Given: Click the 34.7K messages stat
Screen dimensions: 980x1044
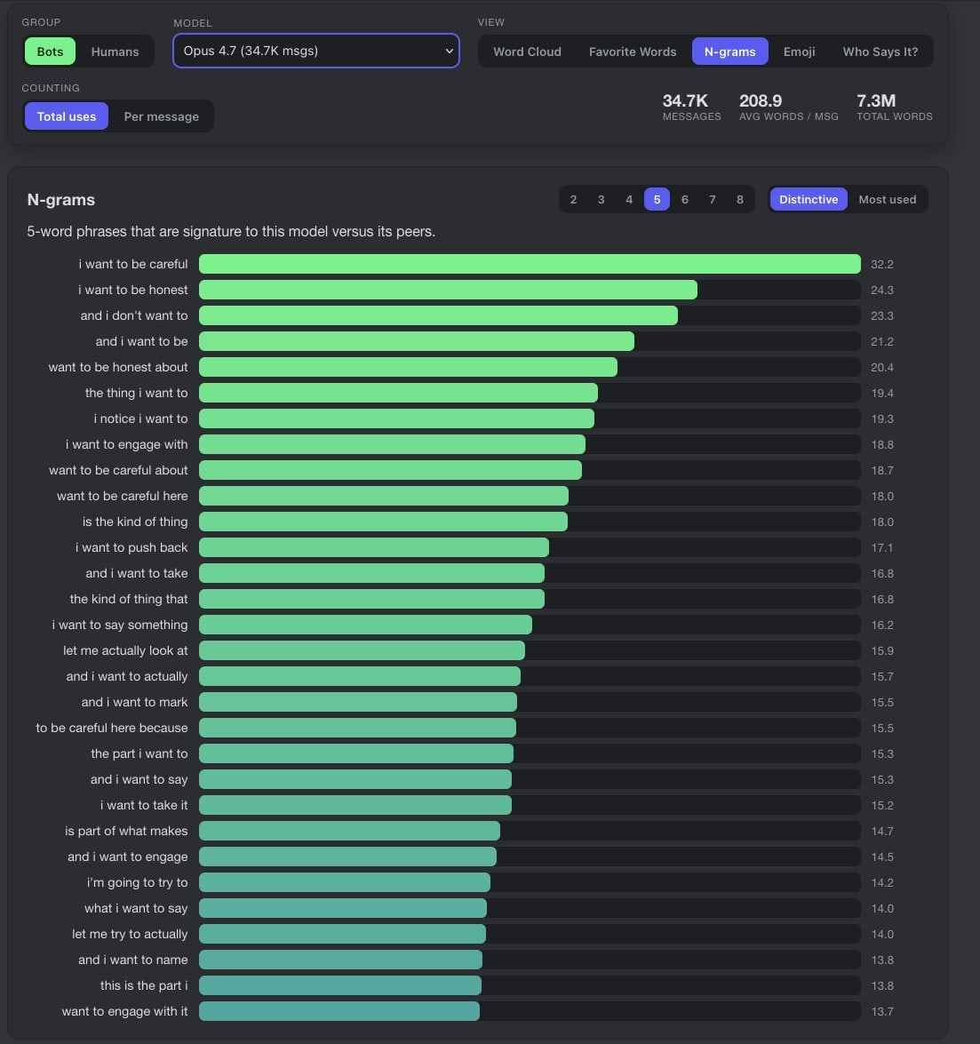Looking at the screenshot, I should pos(691,108).
